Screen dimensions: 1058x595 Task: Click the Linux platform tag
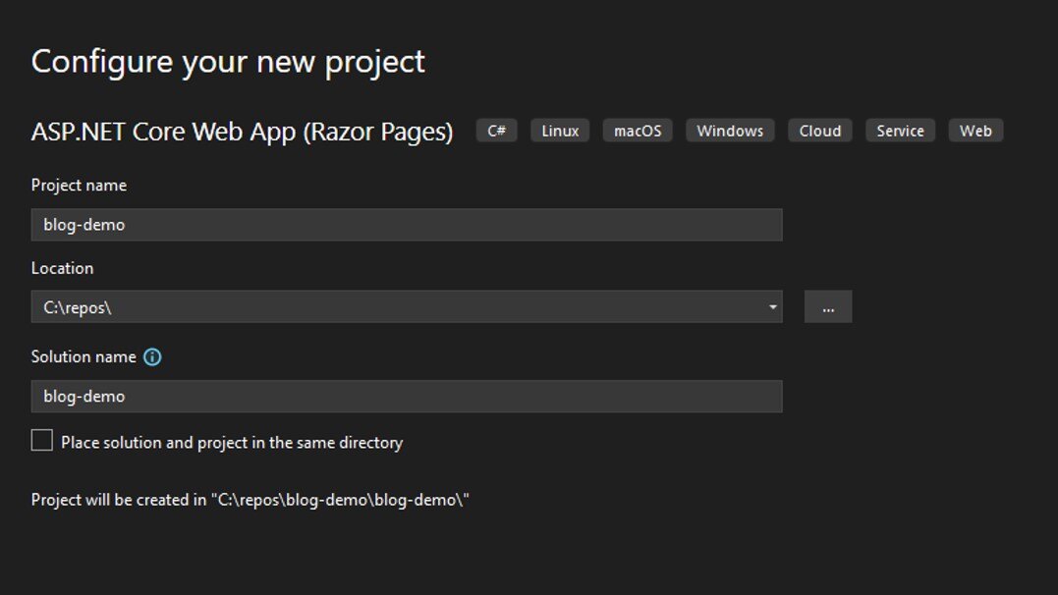pos(559,131)
